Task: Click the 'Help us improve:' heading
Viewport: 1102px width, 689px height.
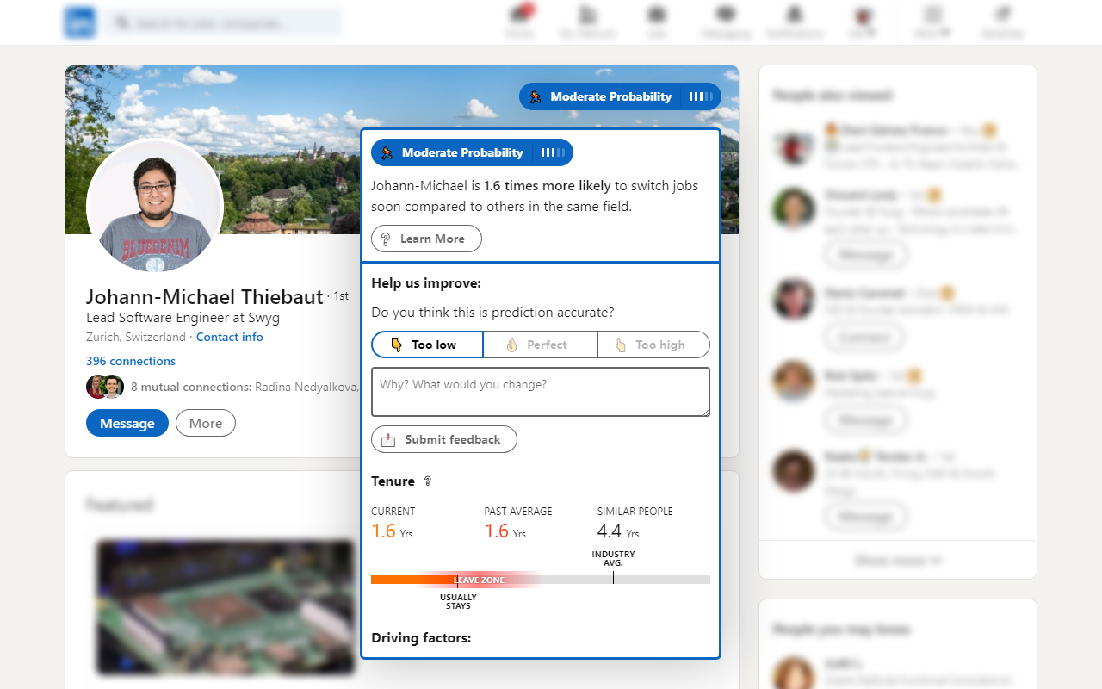Action: tap(426, 283)
